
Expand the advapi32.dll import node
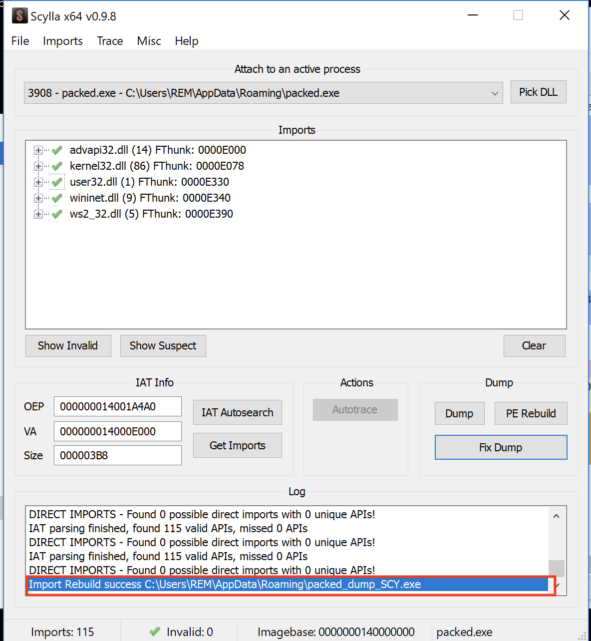point(38,150)
